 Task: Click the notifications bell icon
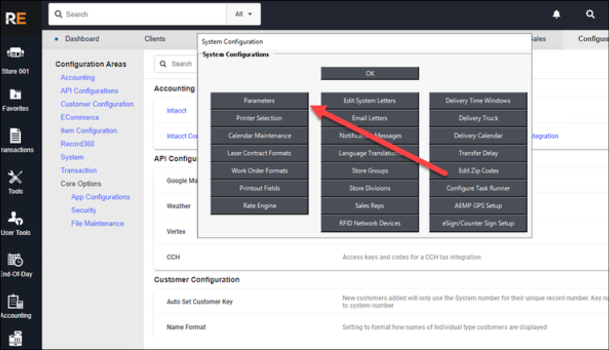556,14
